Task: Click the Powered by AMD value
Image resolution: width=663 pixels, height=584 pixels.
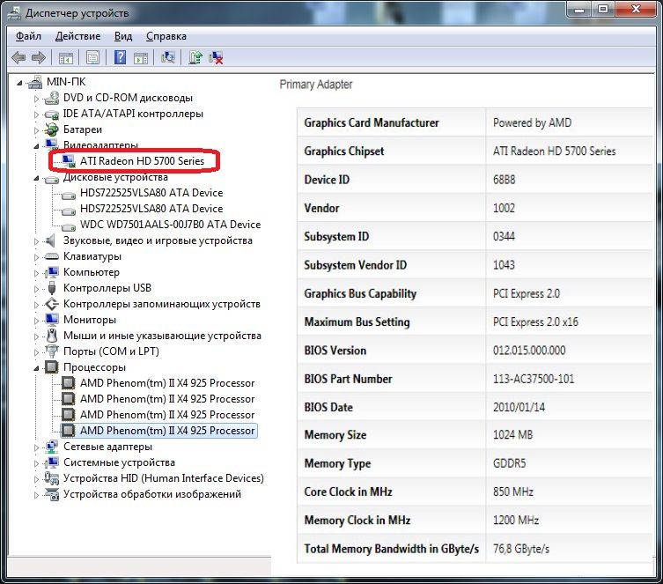Action: 532,123
